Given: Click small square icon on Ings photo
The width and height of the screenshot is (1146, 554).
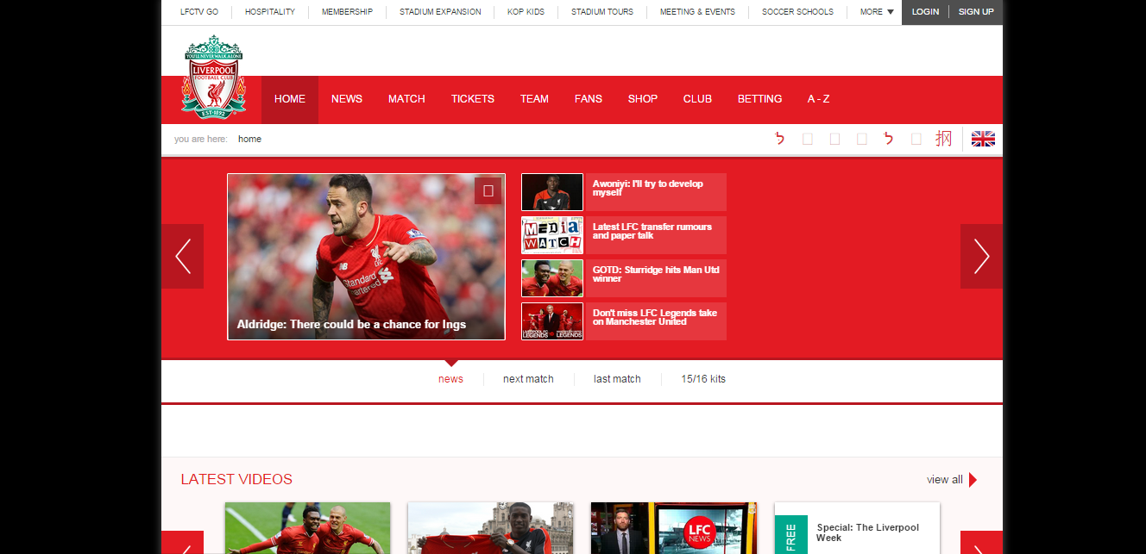Looking at the screenshot, I should point(488,190).
